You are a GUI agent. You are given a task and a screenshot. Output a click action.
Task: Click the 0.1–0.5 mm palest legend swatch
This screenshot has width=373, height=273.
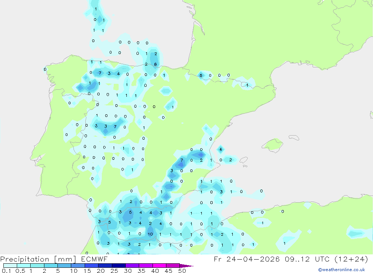[10, 266]
